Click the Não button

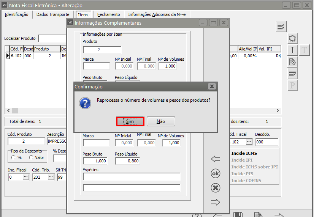click(x=161, y=121)
